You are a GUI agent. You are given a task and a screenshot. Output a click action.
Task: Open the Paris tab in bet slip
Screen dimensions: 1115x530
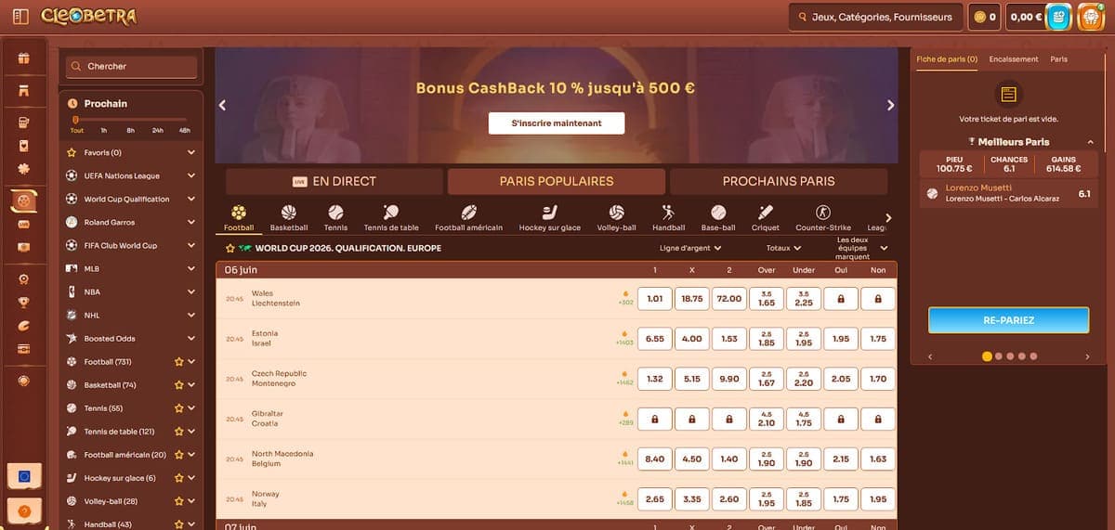[x=1058, y=59]
